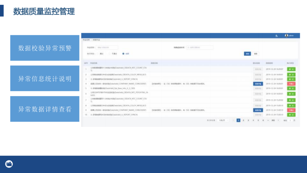Go to page 4 in pagination
Image resolution: width=307 pixels, height=173 pixels.
(x=253, y=120)
